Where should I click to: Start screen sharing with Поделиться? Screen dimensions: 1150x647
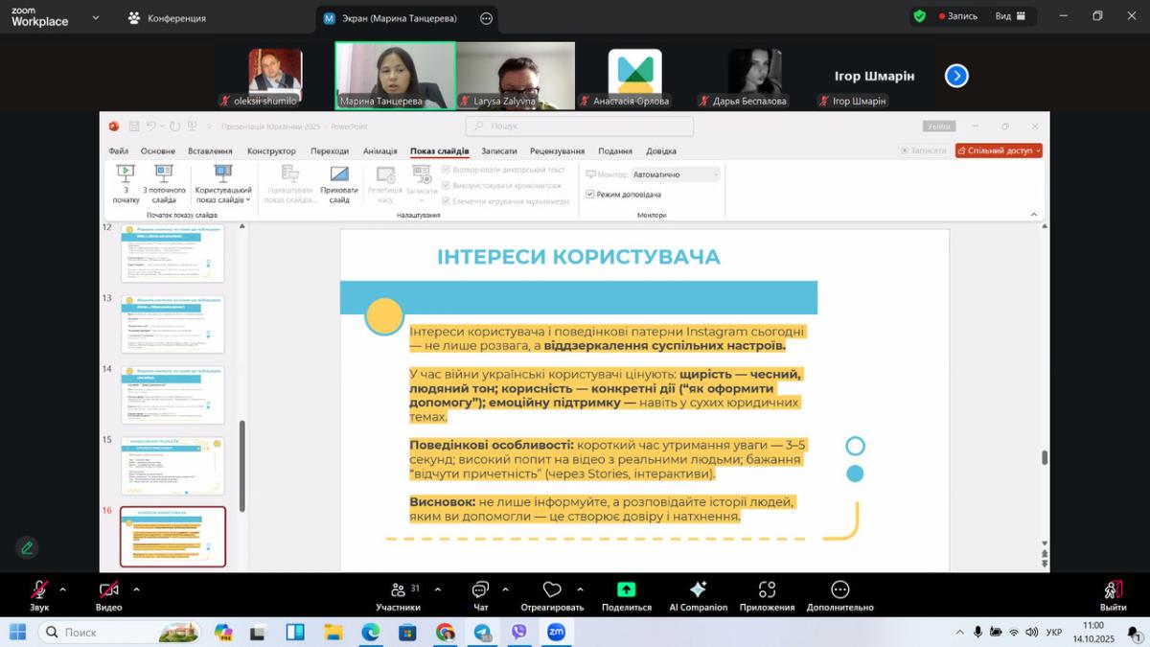[626, 590]
